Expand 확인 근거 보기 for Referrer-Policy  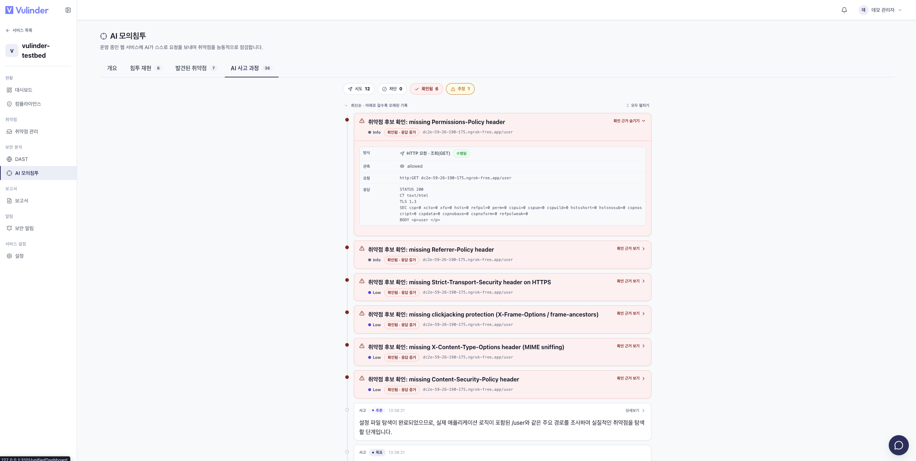pos(631,248)
